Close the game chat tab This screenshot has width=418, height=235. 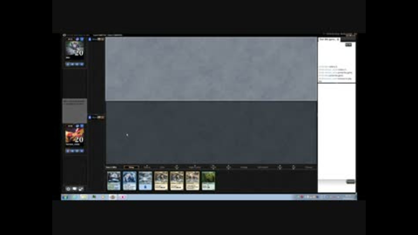[338, 40]
